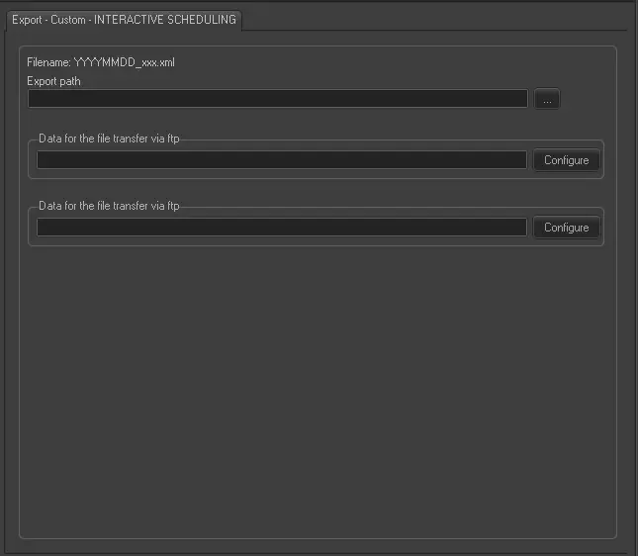Click the second ftp group box title
Screen dimensions: 638x556
[x=109, y=206]
